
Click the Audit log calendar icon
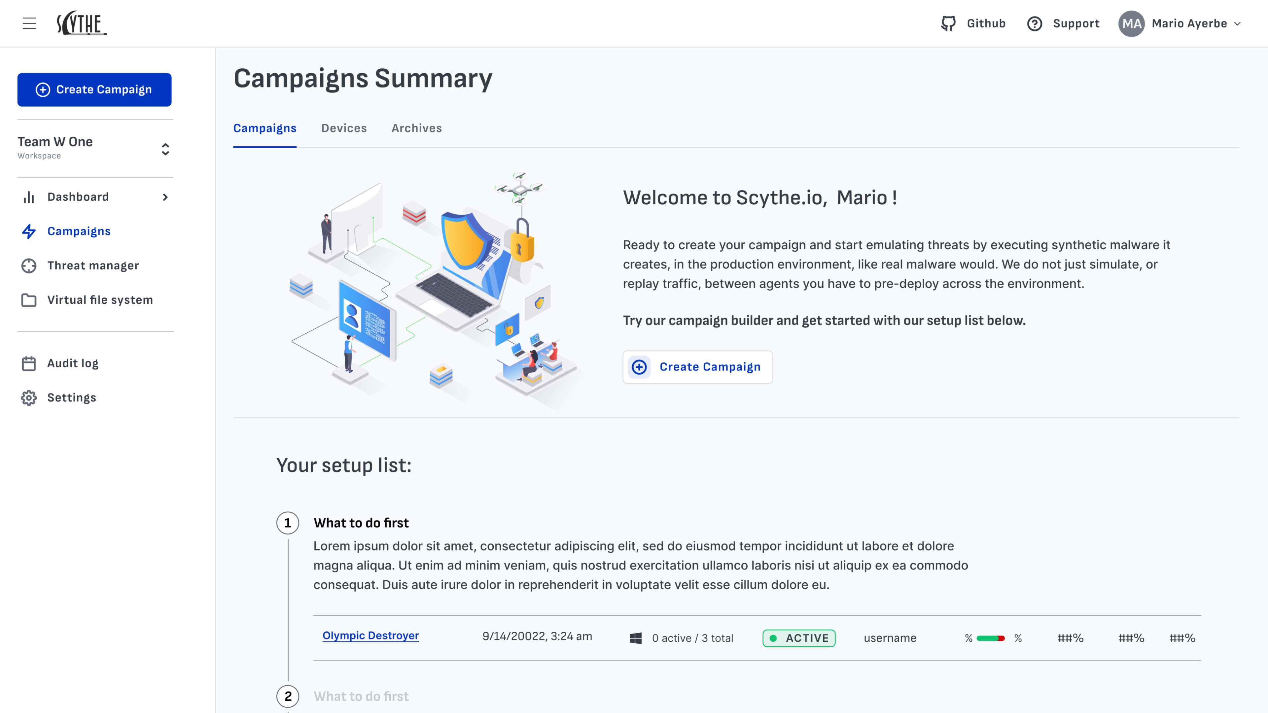coord(28,364)
